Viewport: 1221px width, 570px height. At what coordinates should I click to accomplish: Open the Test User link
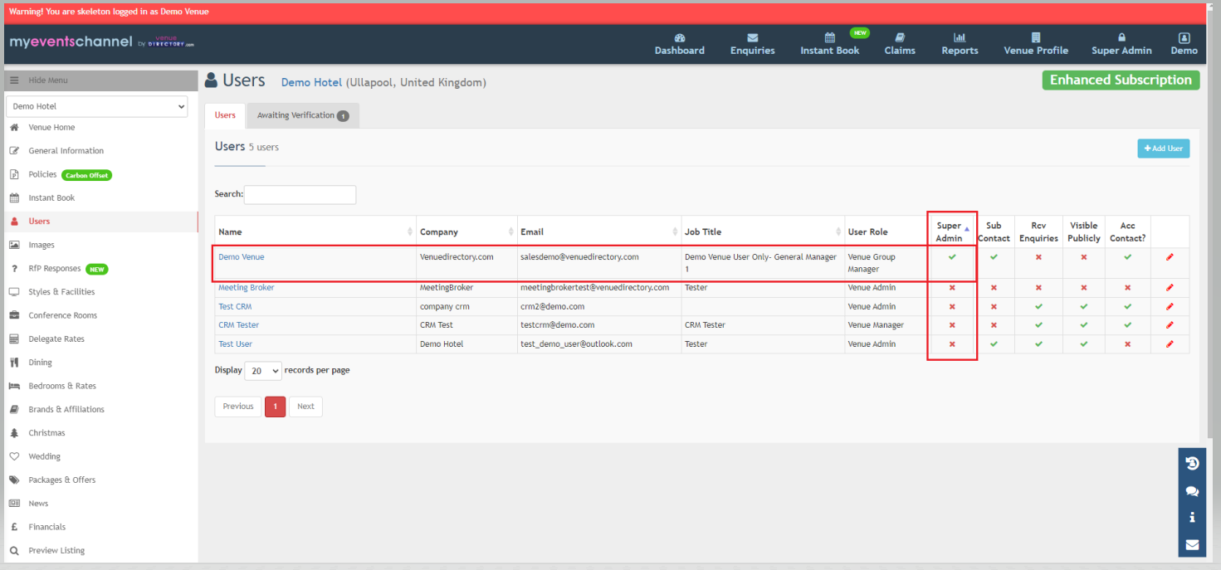pos(235,344)
